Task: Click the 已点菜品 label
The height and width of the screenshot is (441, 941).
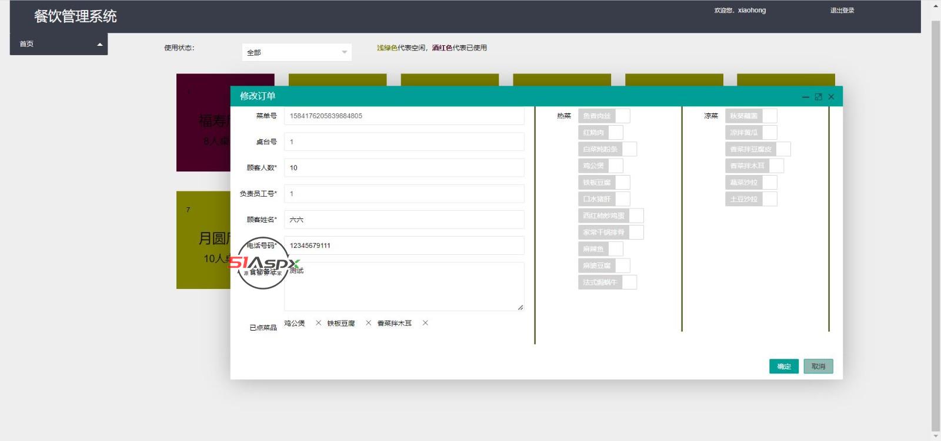Action: 263,328
